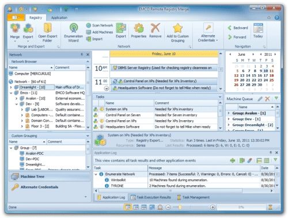
Task: Select the DBMS Server Registry appointment
Action: pos(164,68)
